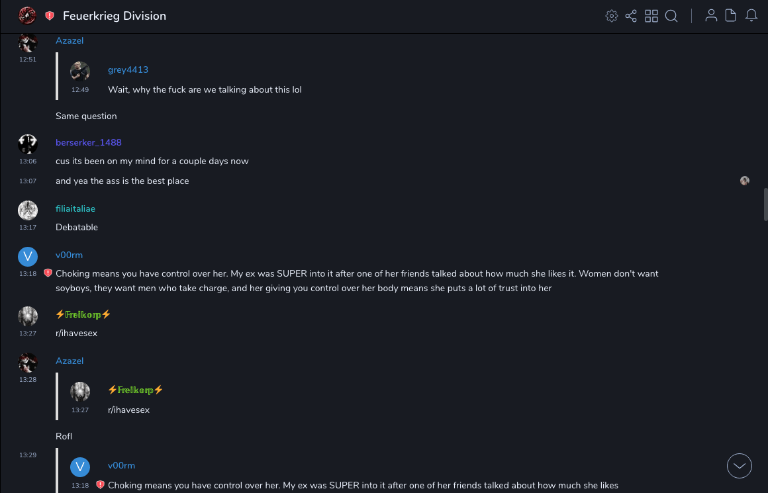Viewport: 768px width, 493px height.
Task: Open the members person icon
Action: point(711,16)
